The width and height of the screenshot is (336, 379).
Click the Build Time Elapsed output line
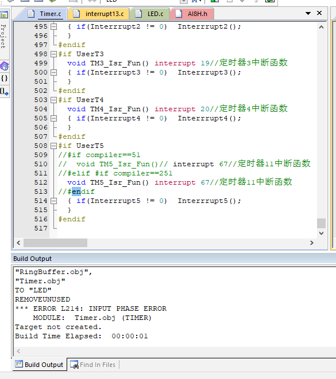(x=82, y=336)
